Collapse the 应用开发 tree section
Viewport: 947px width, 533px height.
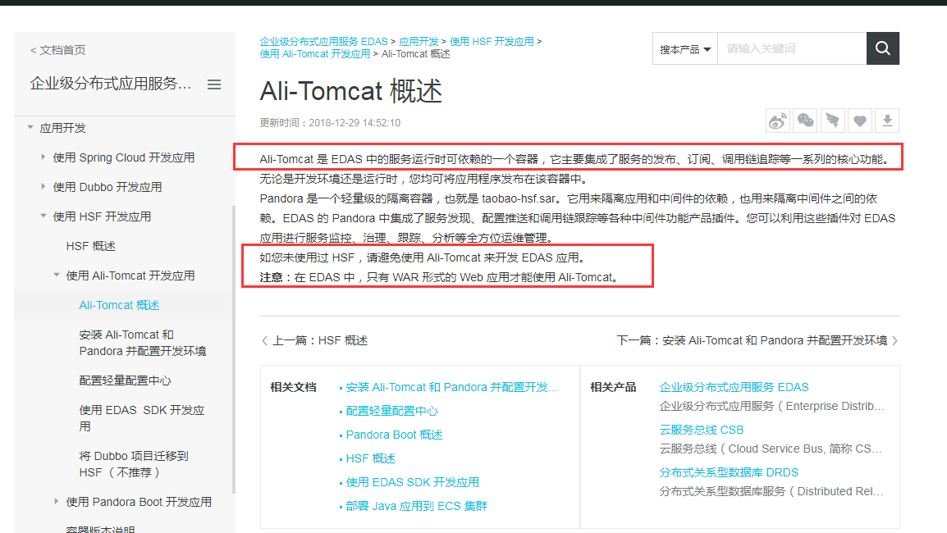pyautogui.click(x=30, y=127)
